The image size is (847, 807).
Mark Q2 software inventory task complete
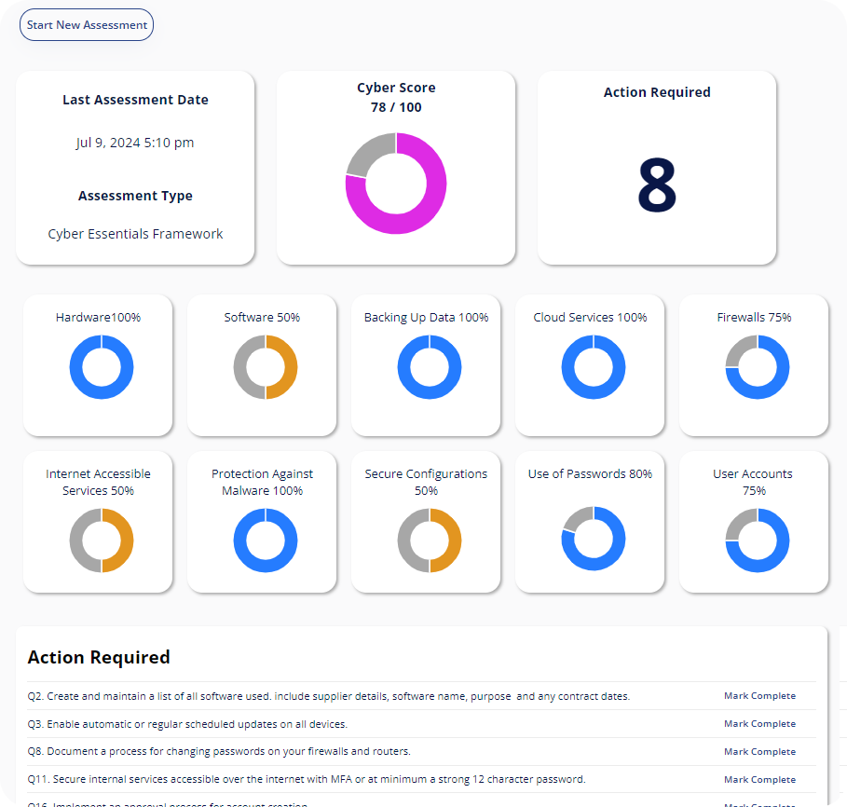point(759,695)
